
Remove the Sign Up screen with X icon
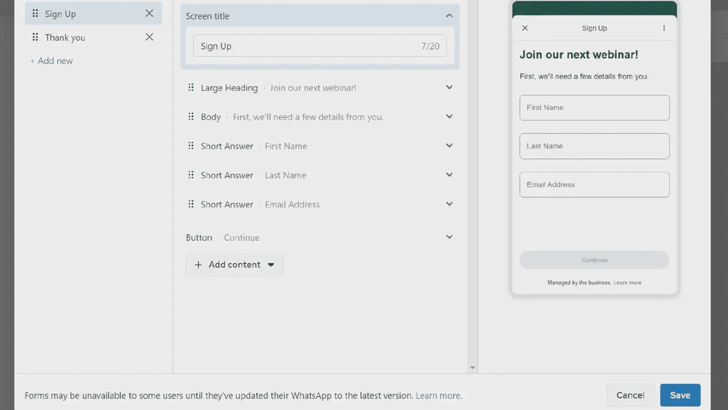coord(149,14)
